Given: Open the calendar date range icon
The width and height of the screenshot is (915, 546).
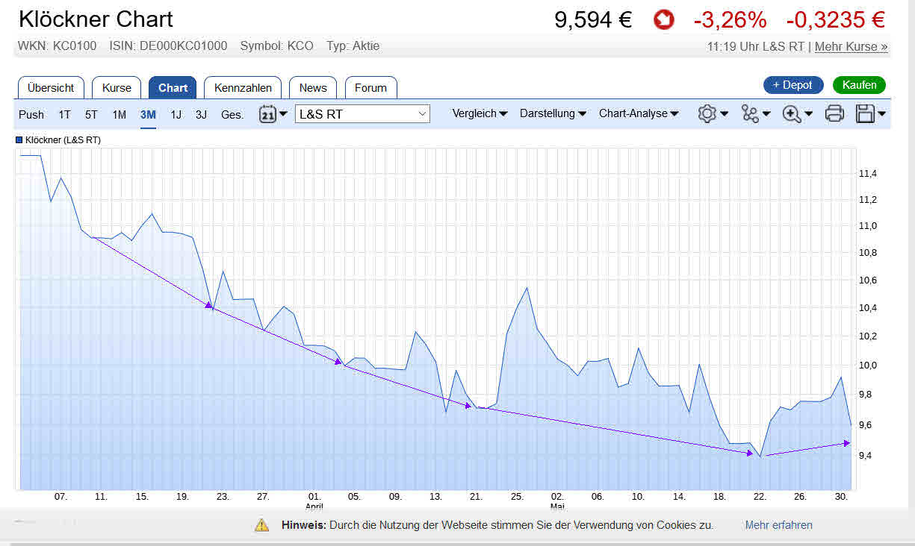Looking at the screenshot, I should [267, 114].
